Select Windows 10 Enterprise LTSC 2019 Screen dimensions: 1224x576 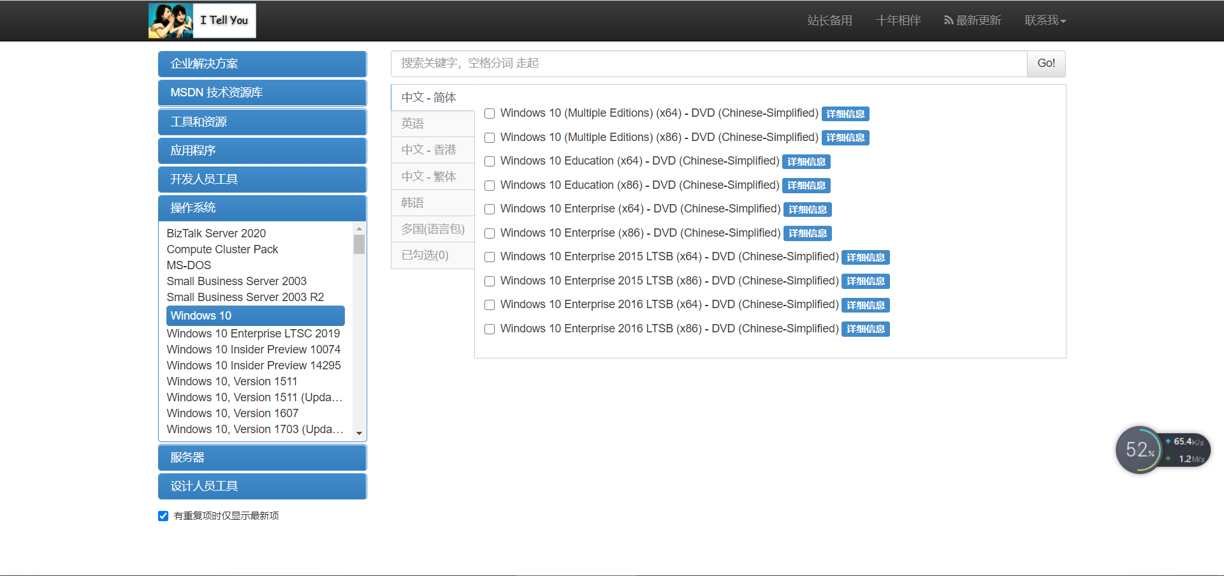point(253,334)
